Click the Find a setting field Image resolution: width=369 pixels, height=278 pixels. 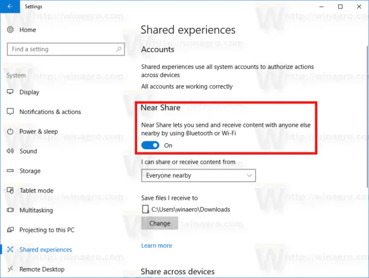(x=66, y=49)
